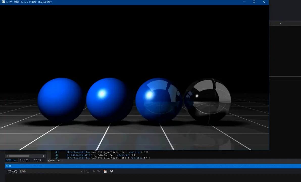Switch to the チーム エ... tab
The width and height of the screenshot is (301, 182).
click(25, 160)
